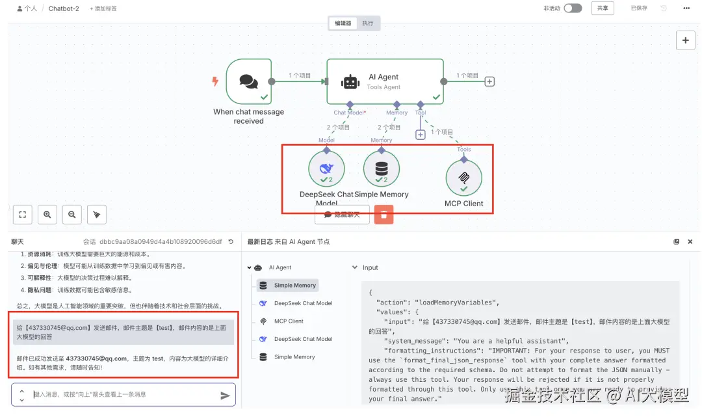Screen dimensions: 702x417
Task: Click the session ID dbbc9aa08a0949d4a4b108920096d6df
Action: click(161, 241)
